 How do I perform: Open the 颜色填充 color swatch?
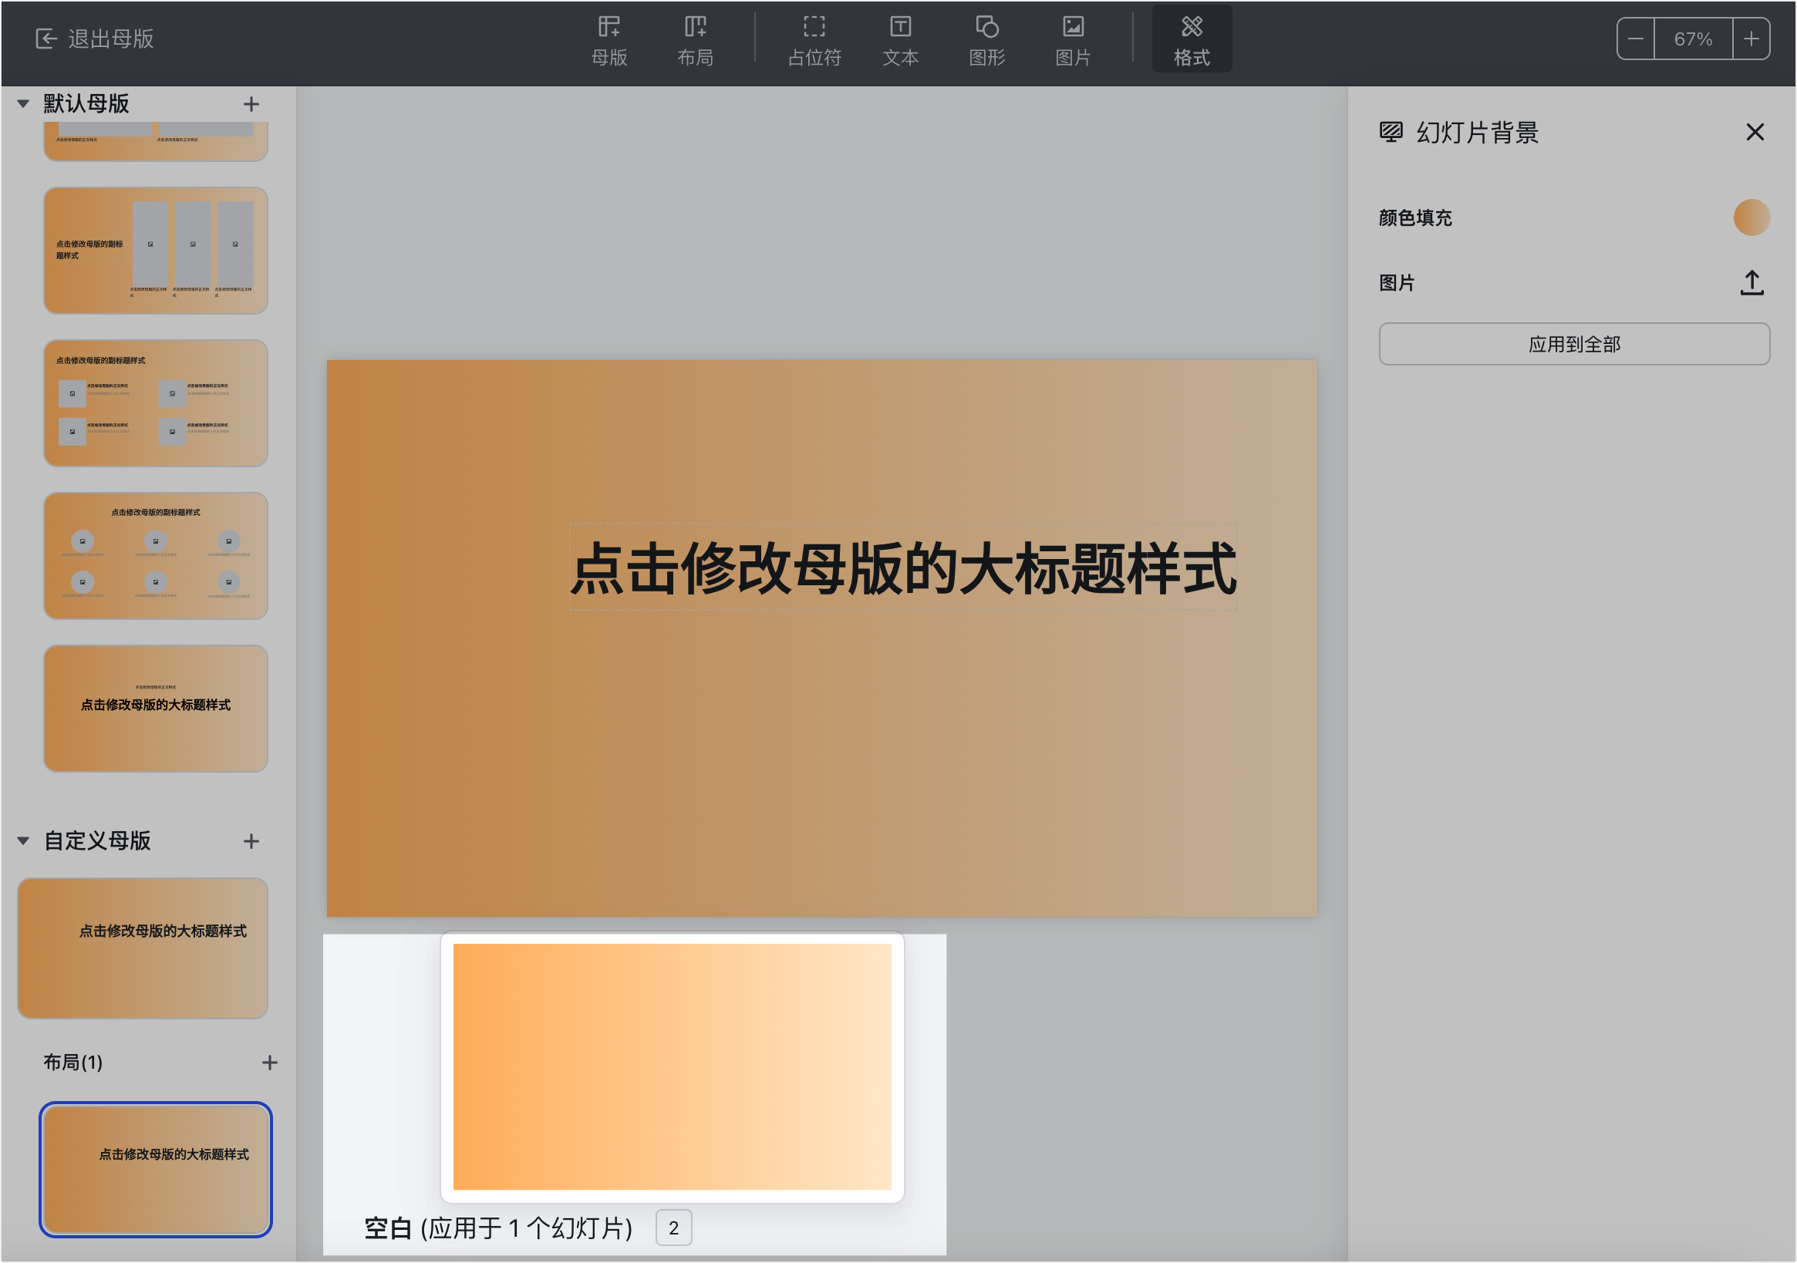[1751, 217]
